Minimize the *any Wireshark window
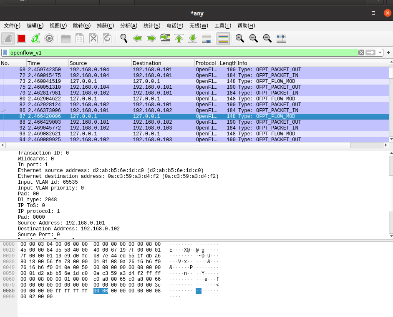Screen dimensions: 393x317 359,13
